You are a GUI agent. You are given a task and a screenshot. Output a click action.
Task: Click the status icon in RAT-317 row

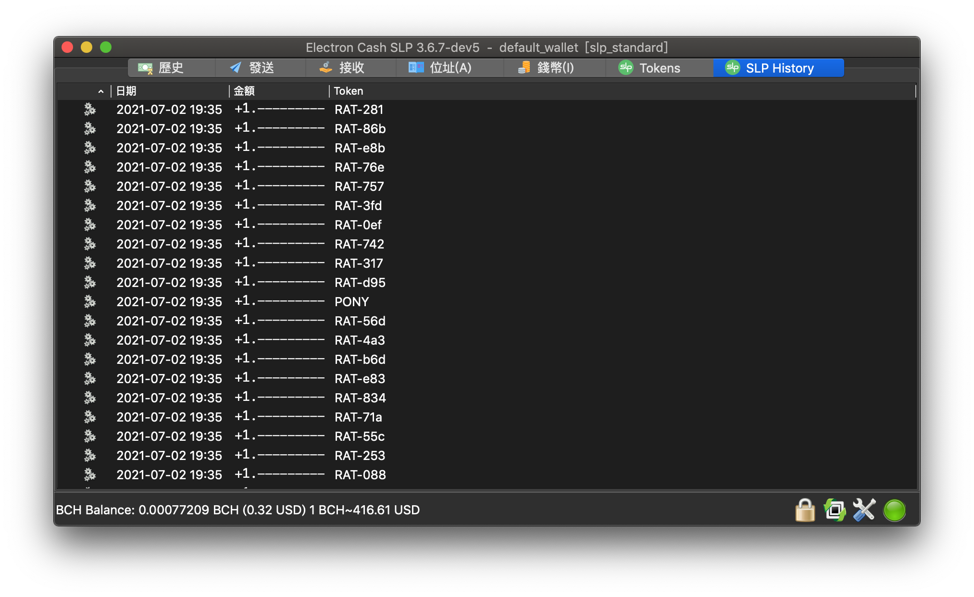[x=90, y=263]
